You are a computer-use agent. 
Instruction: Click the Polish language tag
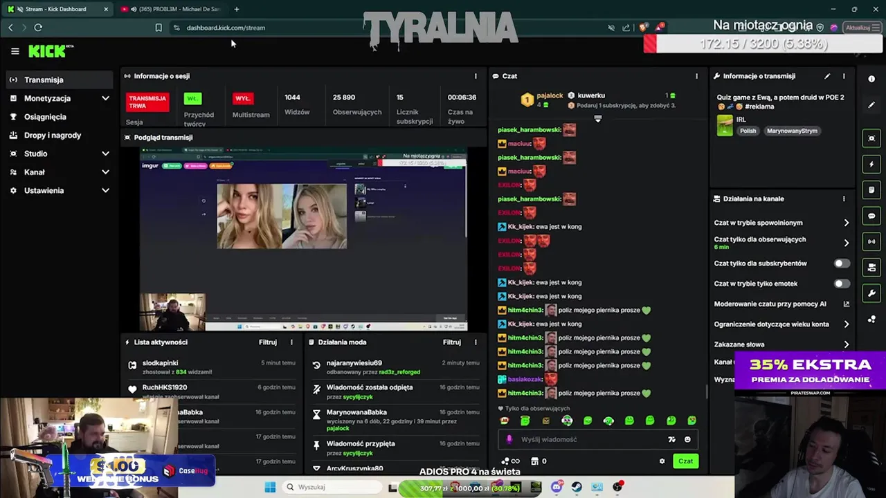tap(748, 131)
